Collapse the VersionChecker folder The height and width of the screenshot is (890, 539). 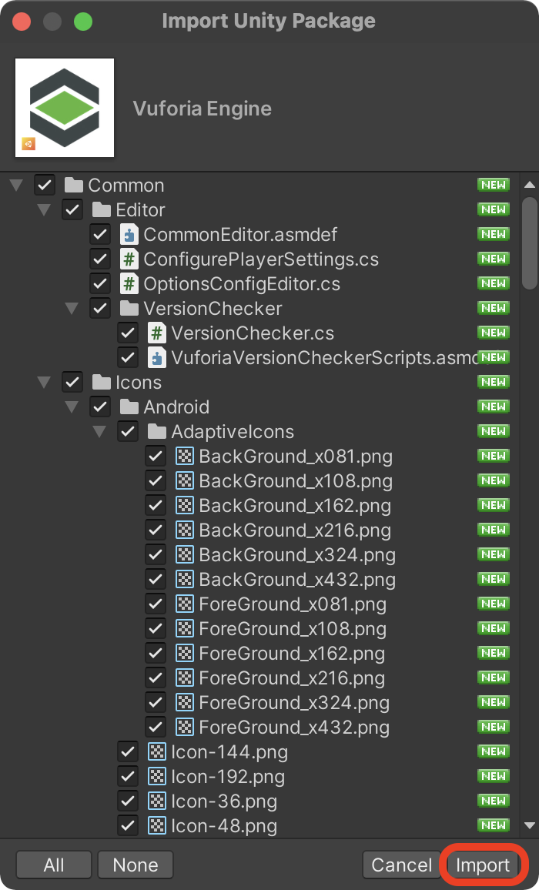pyautogui.click(x=72, y=308)
